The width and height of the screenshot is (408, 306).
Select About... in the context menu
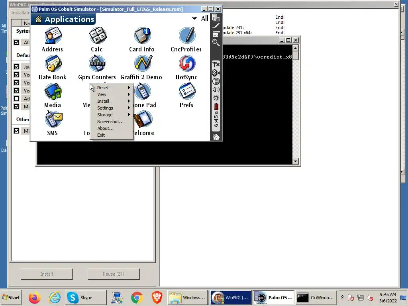(112, 128)
